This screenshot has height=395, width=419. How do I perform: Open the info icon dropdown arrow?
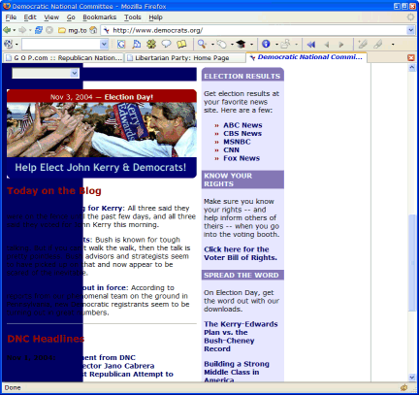tap(276, 45)
